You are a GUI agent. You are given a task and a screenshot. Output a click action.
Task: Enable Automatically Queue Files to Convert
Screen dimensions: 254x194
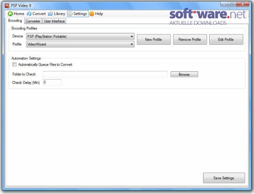pyautogui.click(x=14, y=64)
